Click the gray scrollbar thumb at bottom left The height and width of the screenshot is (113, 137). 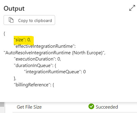tap(2, 104)
